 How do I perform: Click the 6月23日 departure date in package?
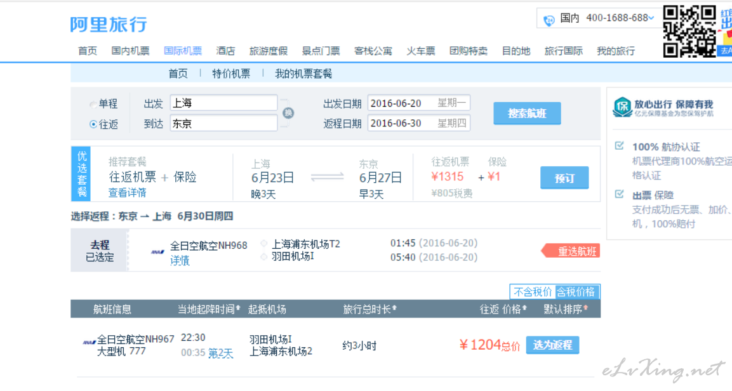pos(272,178)
